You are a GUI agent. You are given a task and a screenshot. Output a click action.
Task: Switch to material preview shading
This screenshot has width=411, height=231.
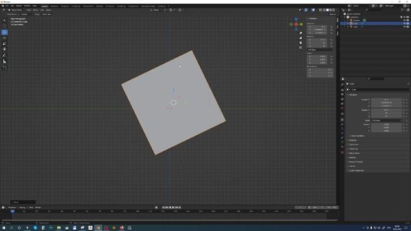(331, 10)
